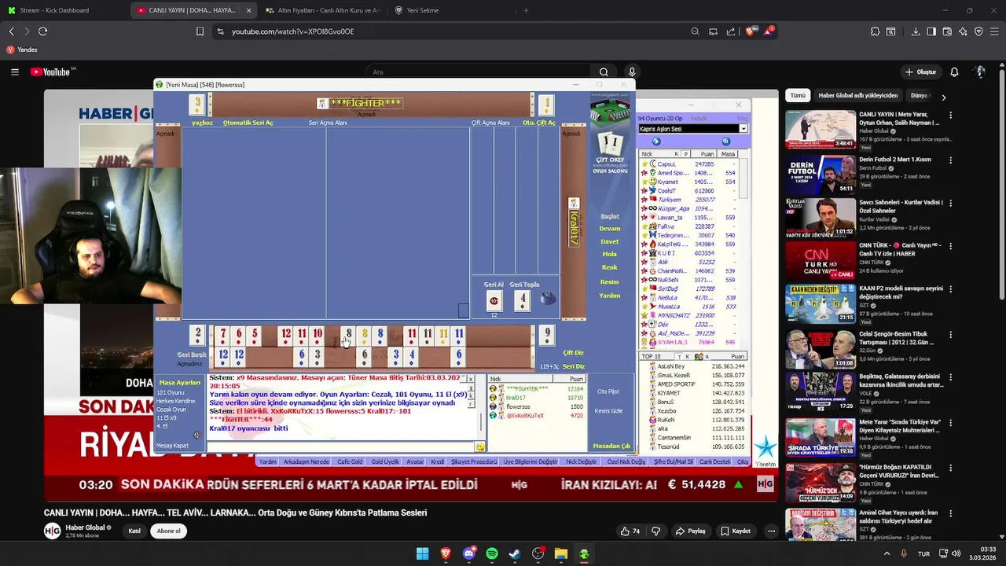Screen dimensions: 1006x566
Task: Click Yandex bookmark in bookmarks bar
Action: click(x=22, y=50)
